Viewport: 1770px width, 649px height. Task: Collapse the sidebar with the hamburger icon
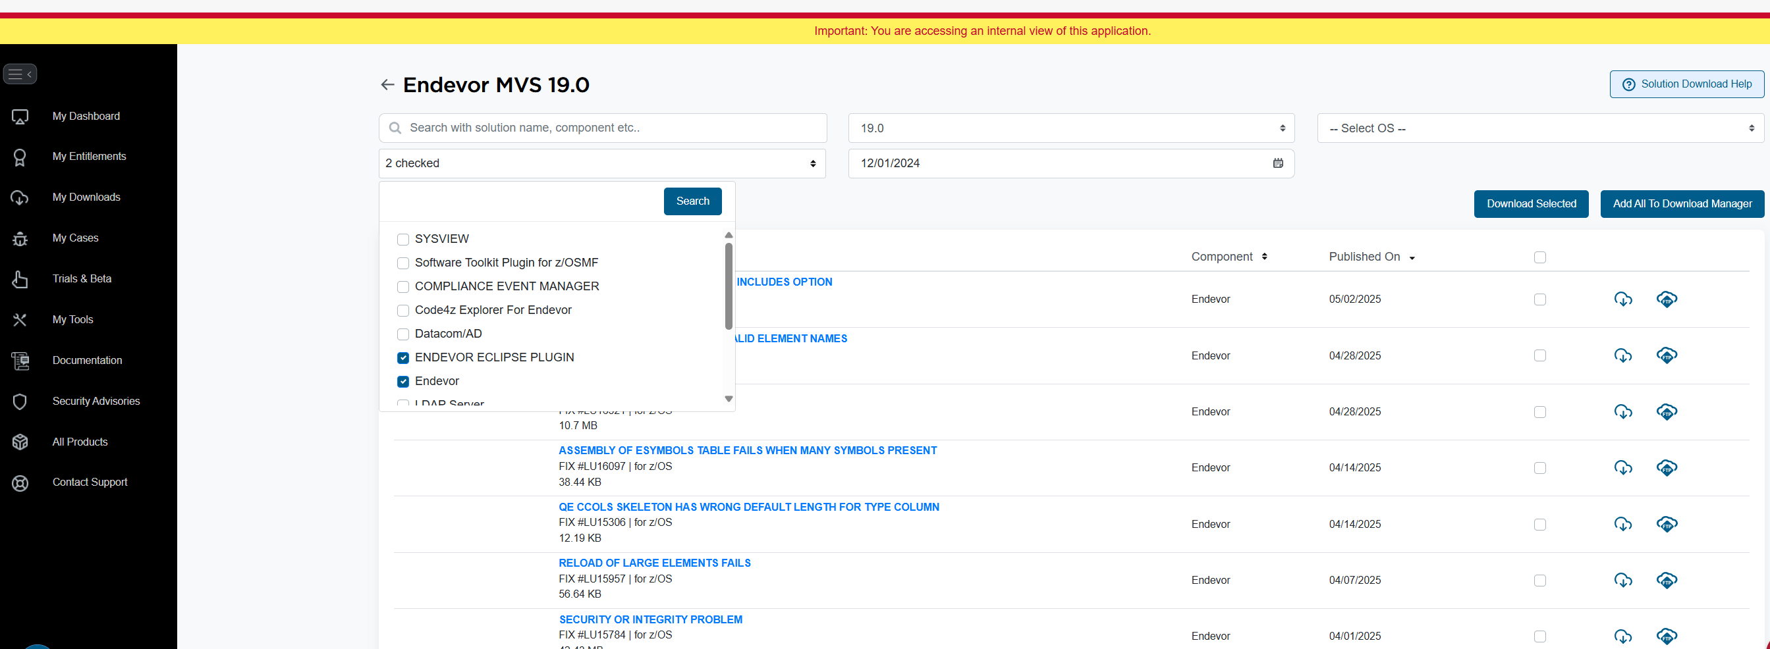click(20, 74)
